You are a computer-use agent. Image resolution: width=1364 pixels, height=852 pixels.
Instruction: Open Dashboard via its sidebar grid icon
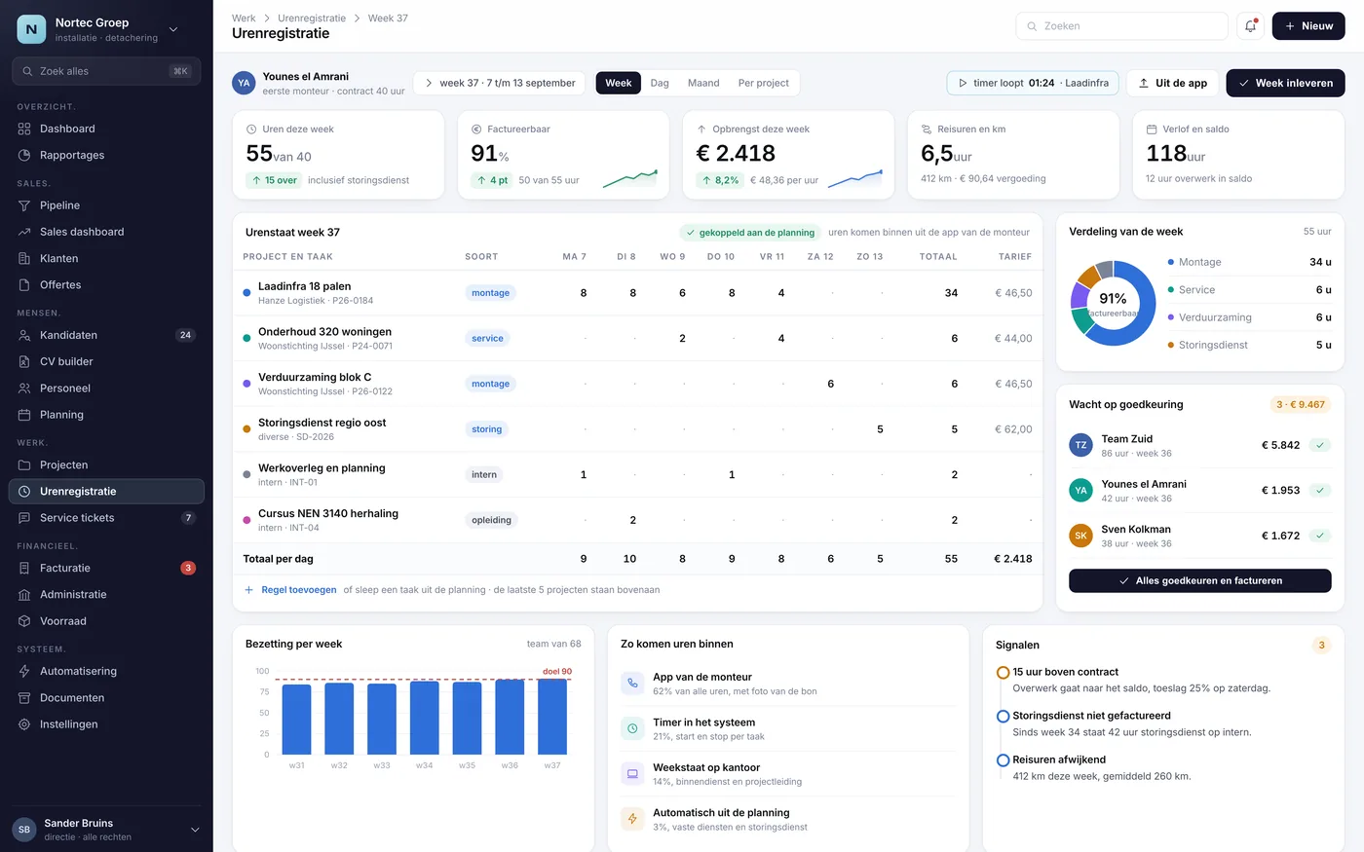(24, 129)
